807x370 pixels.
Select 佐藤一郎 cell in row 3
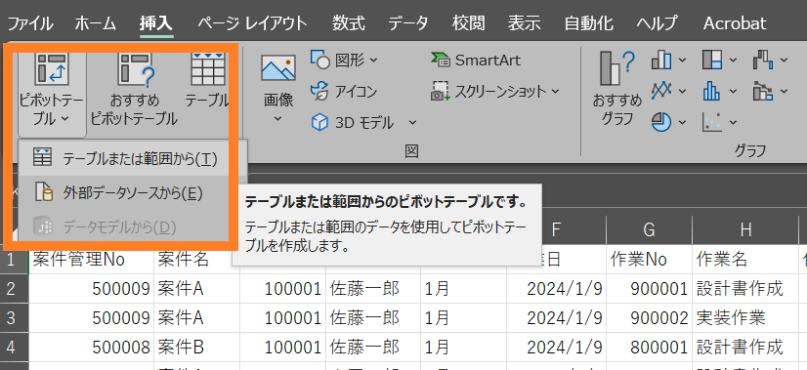point(373,318)
